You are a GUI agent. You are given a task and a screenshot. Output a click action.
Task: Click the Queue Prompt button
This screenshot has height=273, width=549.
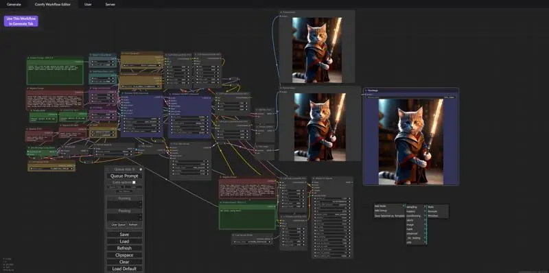coord(124,176)
